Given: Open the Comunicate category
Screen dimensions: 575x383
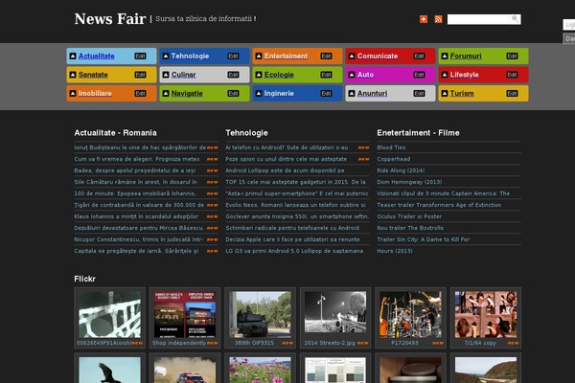Looking at the screenshot, I should click(378, 56).
